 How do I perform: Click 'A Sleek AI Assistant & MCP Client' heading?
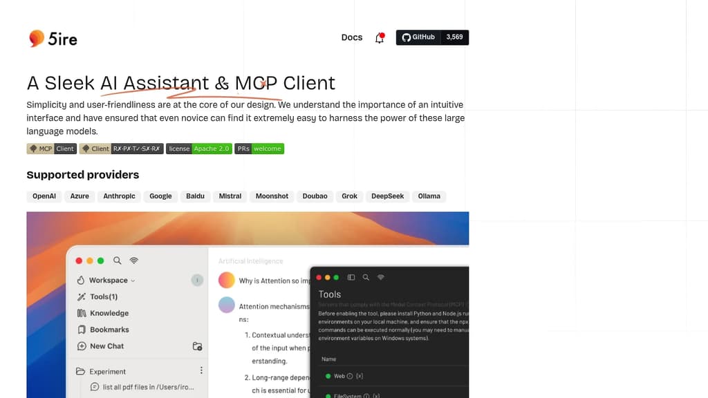180,83
